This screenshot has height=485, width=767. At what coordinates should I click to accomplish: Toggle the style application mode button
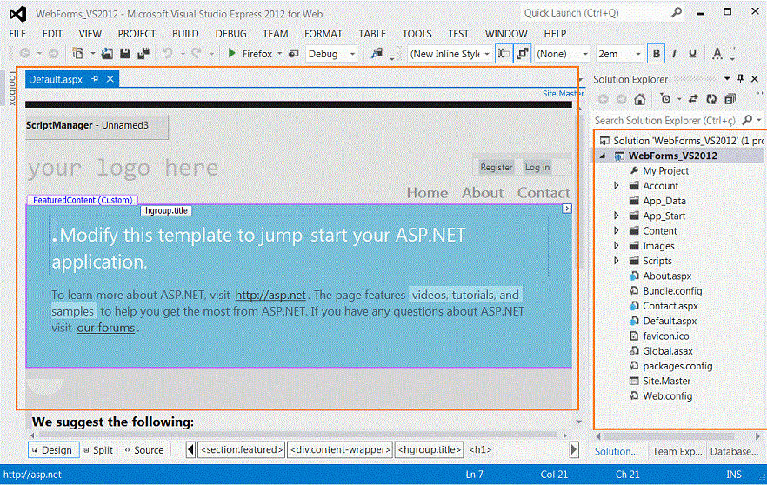[504, 54]
